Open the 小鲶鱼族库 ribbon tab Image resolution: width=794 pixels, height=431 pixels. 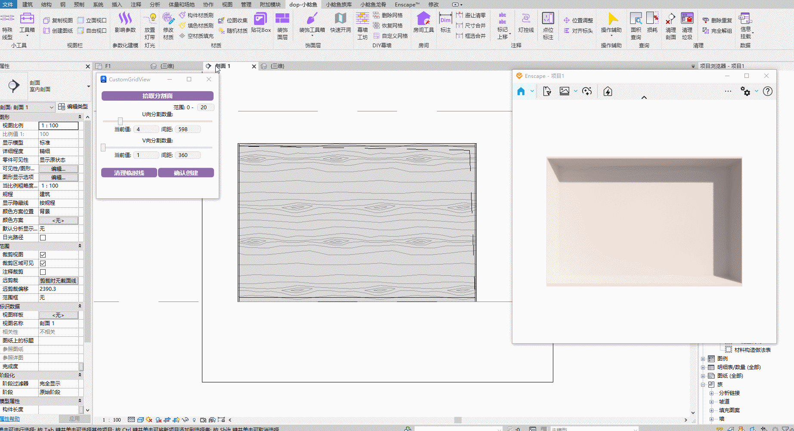coord(338,4)
